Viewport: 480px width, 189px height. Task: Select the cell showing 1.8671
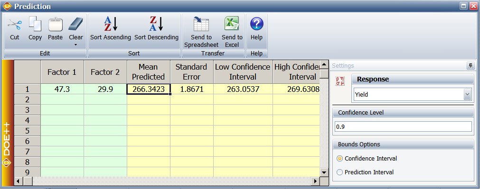coord(192,89)
